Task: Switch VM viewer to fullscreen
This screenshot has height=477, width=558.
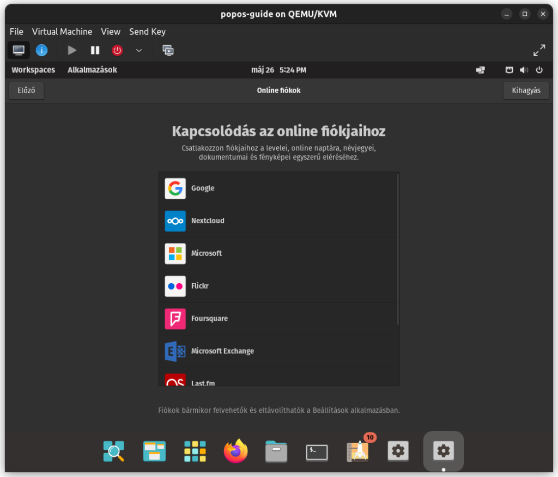Action: pos(539,50)
